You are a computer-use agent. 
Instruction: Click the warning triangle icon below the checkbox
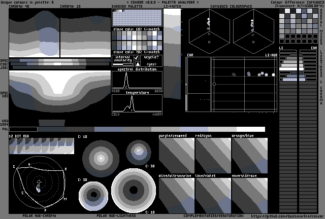(x=136, y=64)
